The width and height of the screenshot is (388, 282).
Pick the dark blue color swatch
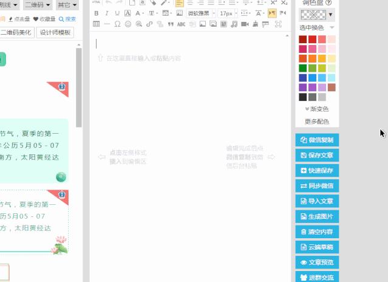click(x=302, y=78)
